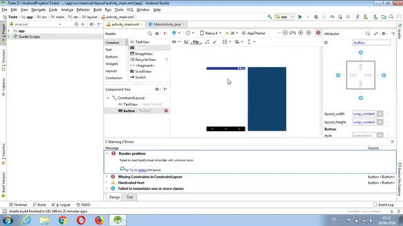This screenshot has height=226, width=403.
Task: Open API level 28 dropdown
Action: point(232,33)
